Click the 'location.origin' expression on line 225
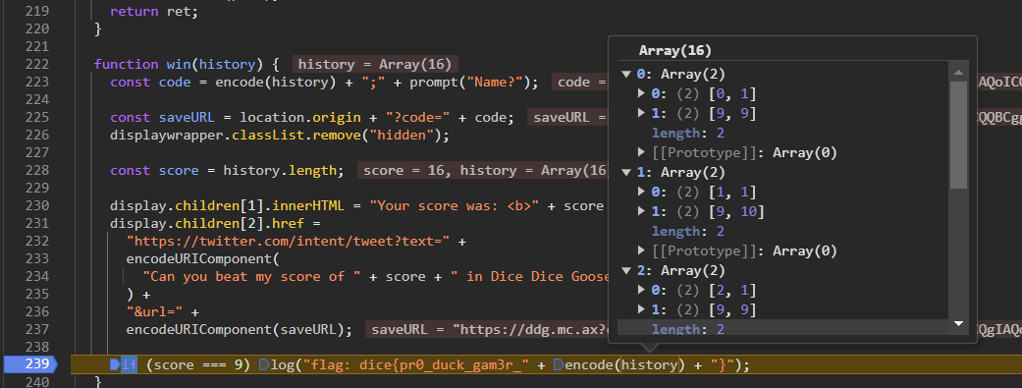Image resolution: width=1022 pixels, height=388 pixels. coord(299,117)
